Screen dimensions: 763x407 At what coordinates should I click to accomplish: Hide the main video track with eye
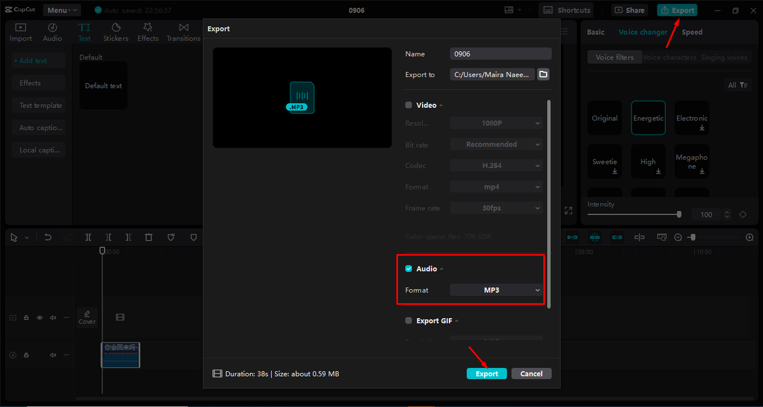pyautogui.click(x=39, y=318)
